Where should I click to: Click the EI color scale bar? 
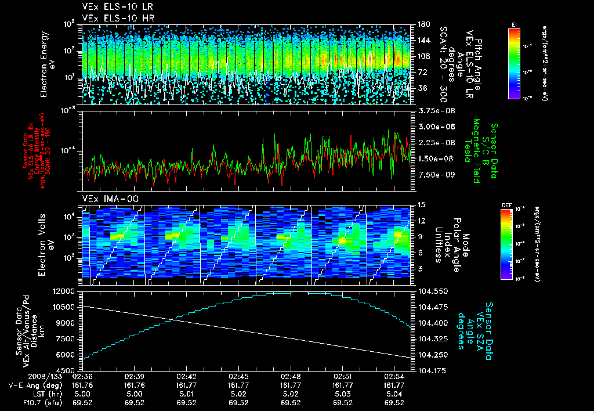click(x=514, y=64)
